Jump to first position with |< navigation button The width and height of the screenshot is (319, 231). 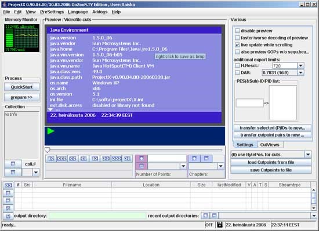coord(51,159)
